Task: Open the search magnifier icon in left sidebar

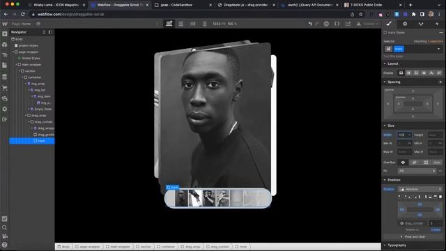Action: [x=5, y=228]
